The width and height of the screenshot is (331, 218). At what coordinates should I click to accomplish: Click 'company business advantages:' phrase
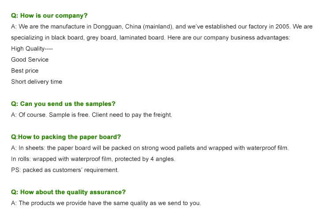coord(247,38)
